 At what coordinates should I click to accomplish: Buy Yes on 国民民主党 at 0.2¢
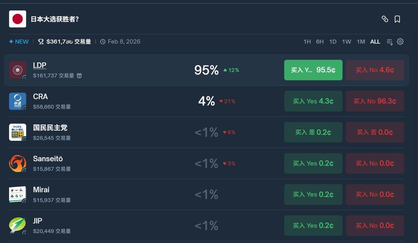(313, 132)
